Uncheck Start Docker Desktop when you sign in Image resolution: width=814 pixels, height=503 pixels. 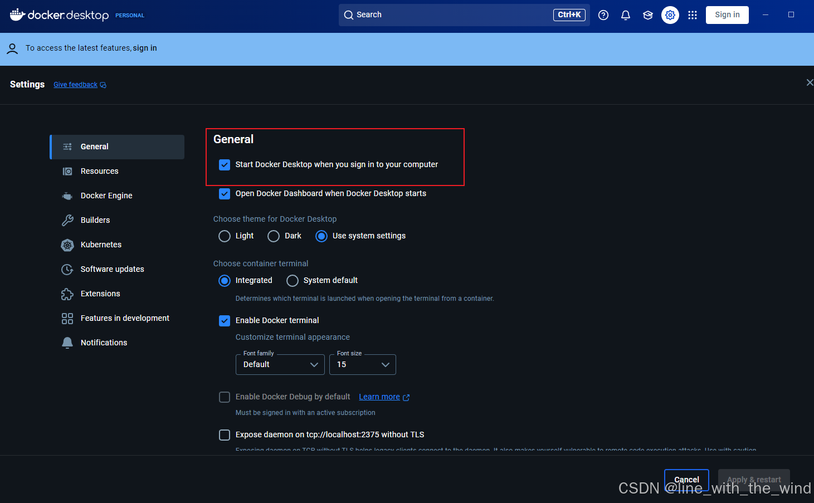pyautogui.click(x=225, y=165)
